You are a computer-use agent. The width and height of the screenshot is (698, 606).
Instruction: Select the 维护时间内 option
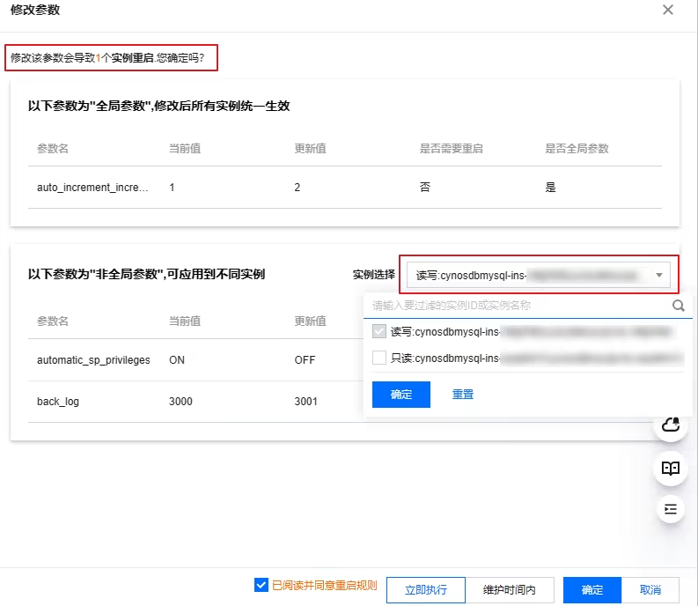pyautogui.click(x=510, y=590)
